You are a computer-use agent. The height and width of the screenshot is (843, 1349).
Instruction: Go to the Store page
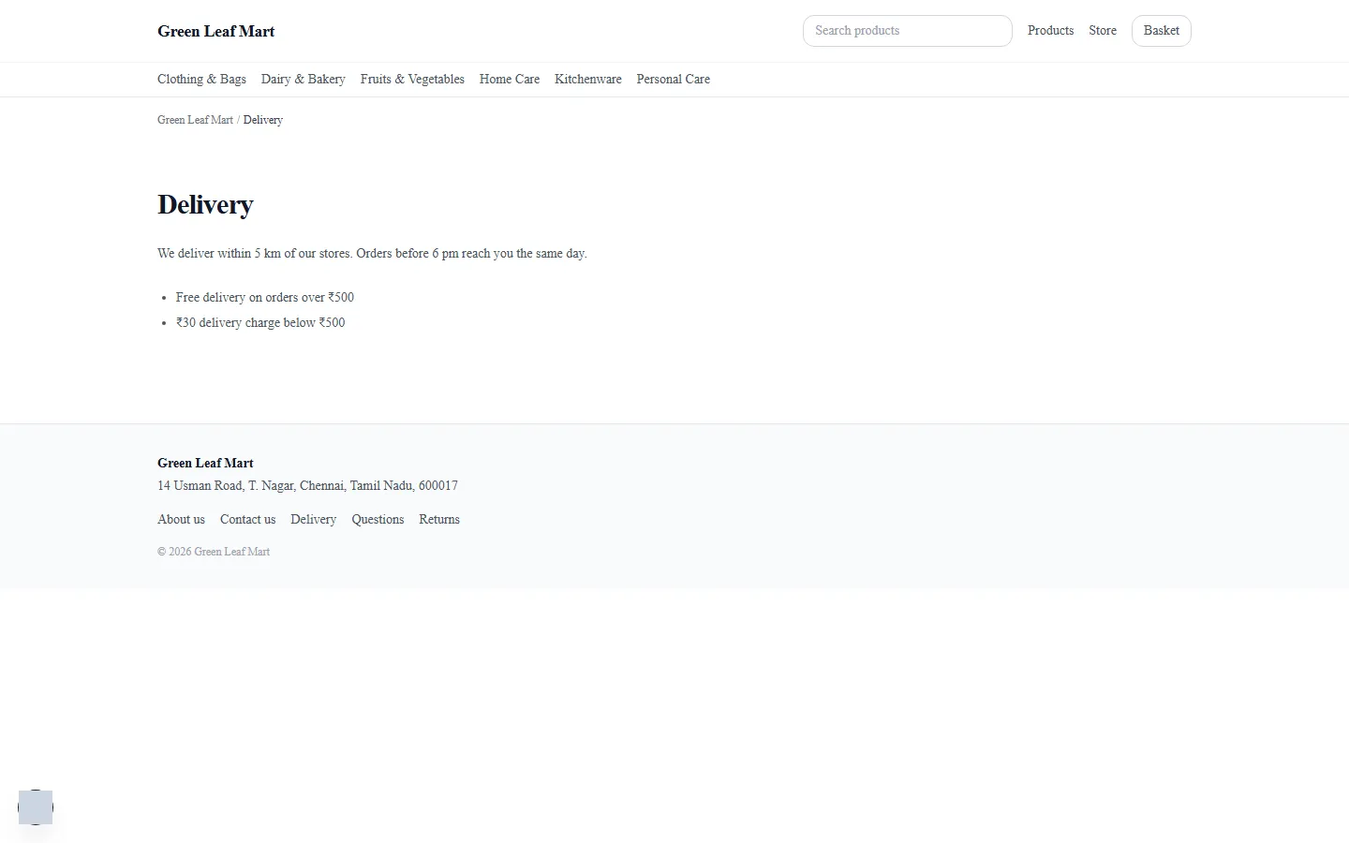tap(1103, 31)
